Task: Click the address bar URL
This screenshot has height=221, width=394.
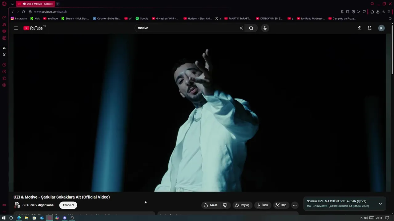Action: pos(50,12)
